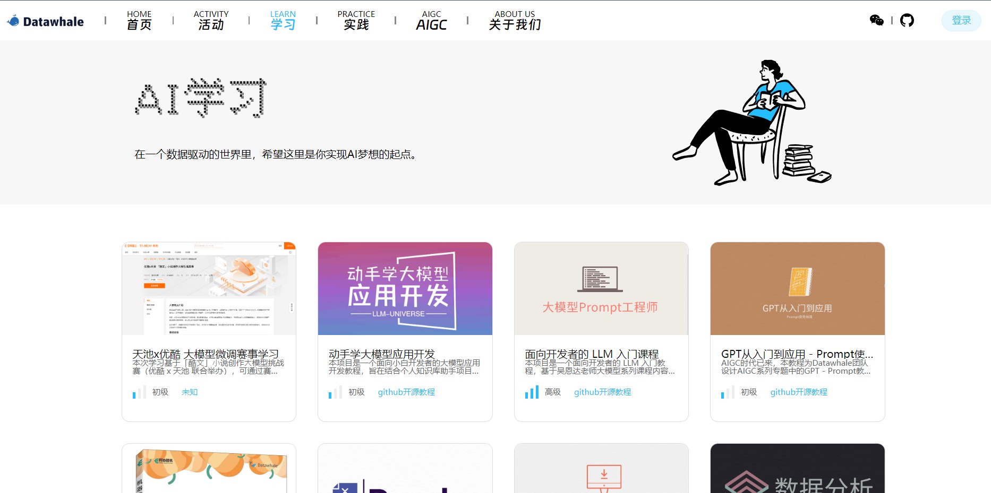The width and height of the screenshot is (991, 493).
Task: Click the Datawhale whale logo
Action: tap(45, 21)
